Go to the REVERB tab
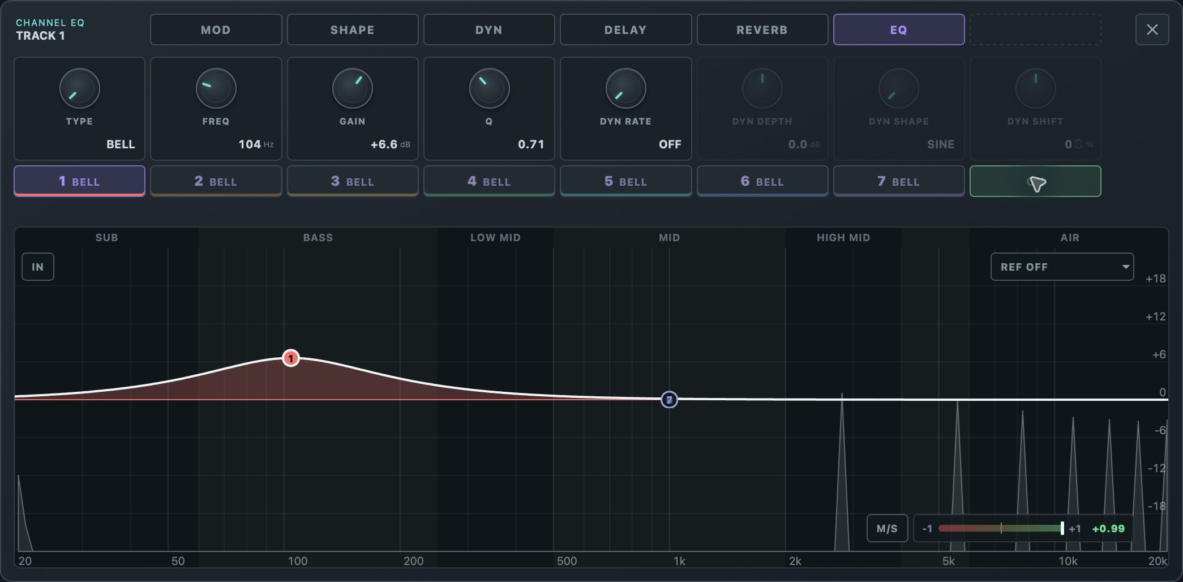Screen dimensions: 1183x582 point(762,29)
